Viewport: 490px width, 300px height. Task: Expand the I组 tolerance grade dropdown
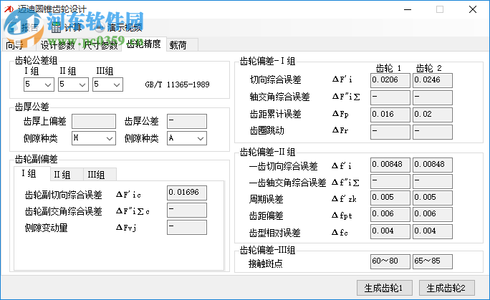pyautogui.click(x=39, y=84)
